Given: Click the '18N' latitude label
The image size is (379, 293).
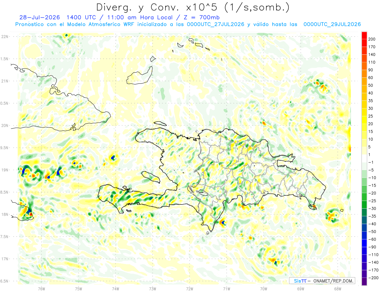Looking at the screenshot, I should click(x=4, y=214).
